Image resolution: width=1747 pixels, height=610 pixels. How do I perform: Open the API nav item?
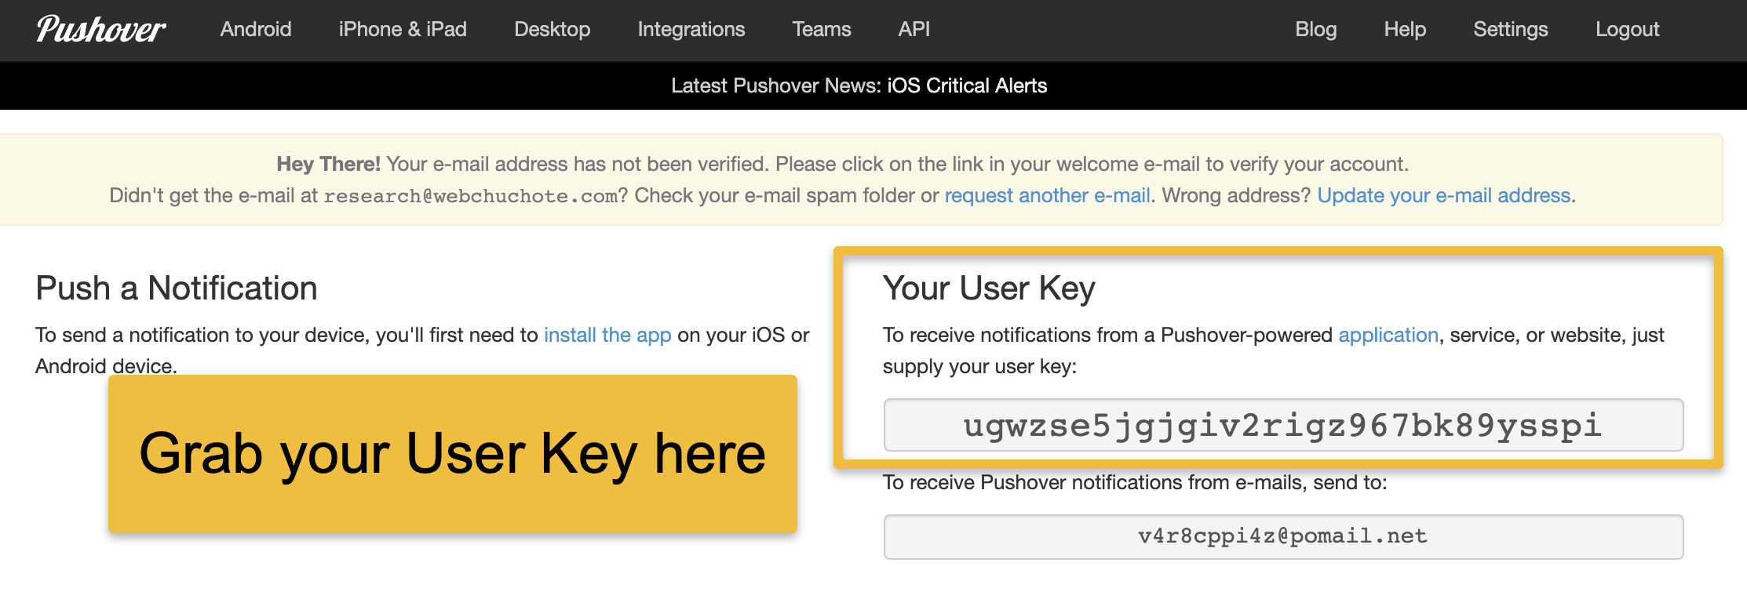(914, 30)
